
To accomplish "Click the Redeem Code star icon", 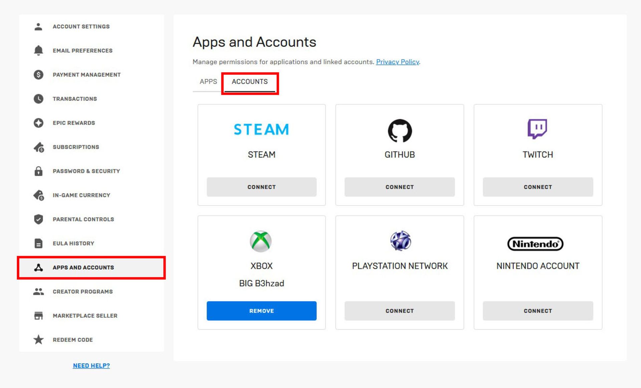I will [38, 340].
